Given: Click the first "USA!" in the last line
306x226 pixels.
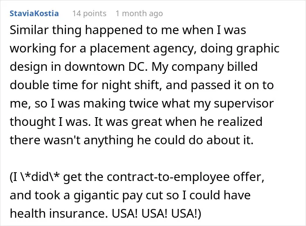Looking at the screenshot, I should (125, 213).
